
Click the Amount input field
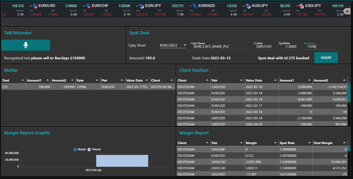320,46
